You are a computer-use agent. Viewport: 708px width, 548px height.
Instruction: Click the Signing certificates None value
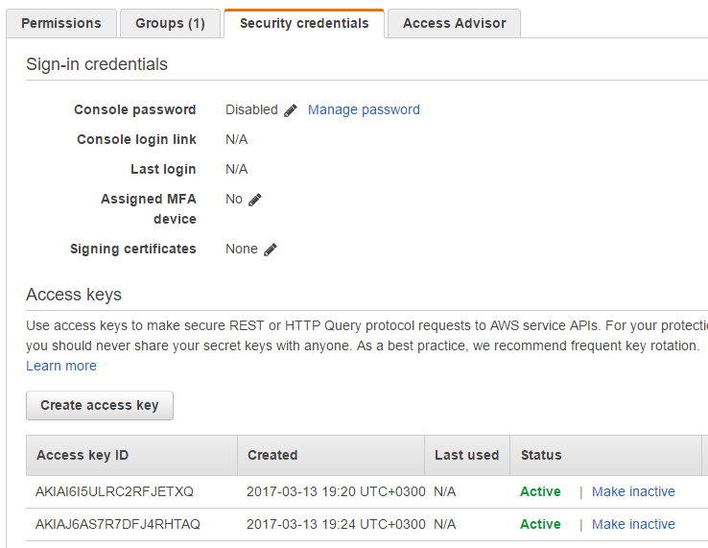coord(242,249)
